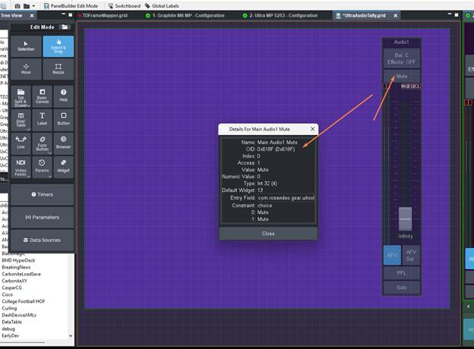Select debug in the tree
This screenshot has width=474, height=349.
click(8, 329)
